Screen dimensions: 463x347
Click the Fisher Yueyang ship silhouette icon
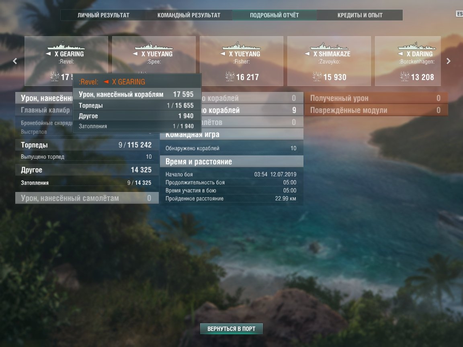[242, 46]
